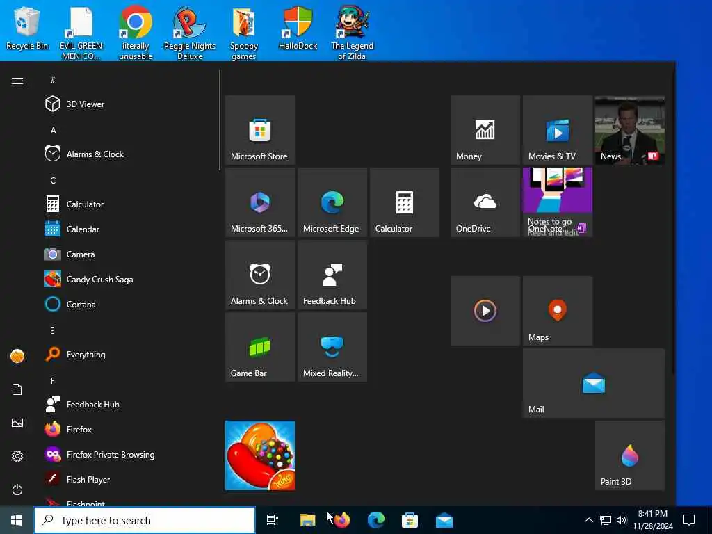Open Microsoft Store from the taskbar
Viewport: 712px width, 534px height.
coord(410,520)
